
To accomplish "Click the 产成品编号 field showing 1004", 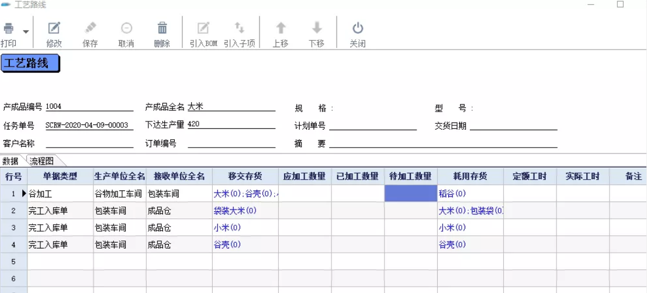I will 89,107.
